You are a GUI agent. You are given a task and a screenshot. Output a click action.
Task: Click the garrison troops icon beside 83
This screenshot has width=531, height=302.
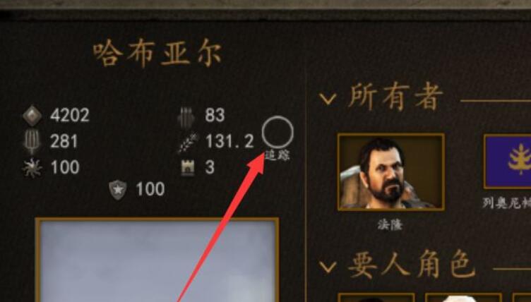click(186, 116)
